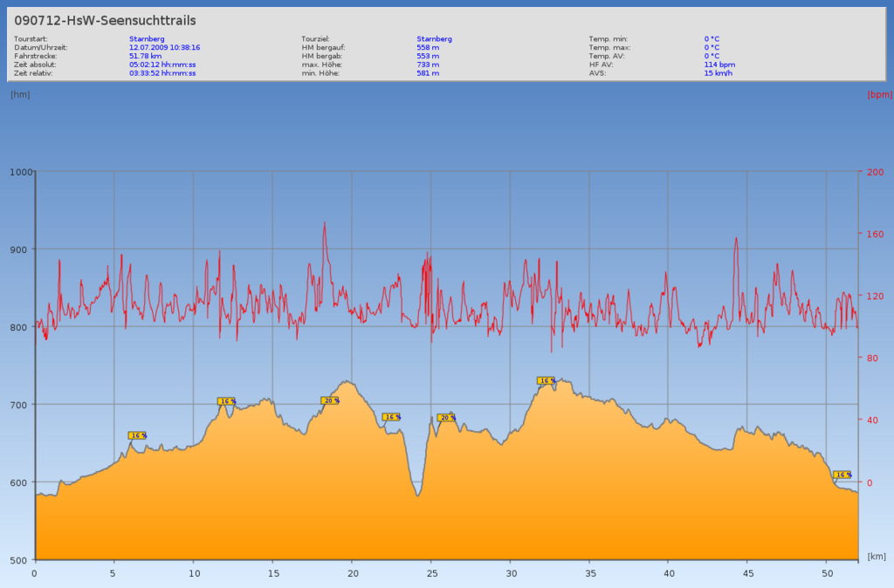Click the HM bergauf: label
The image size is (894, 588).
pos(323,47)
